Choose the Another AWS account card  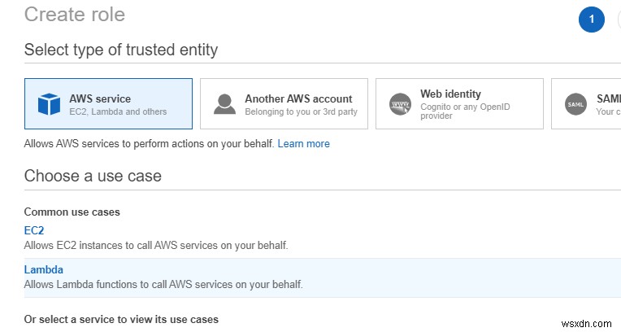(x=284, y=103)
